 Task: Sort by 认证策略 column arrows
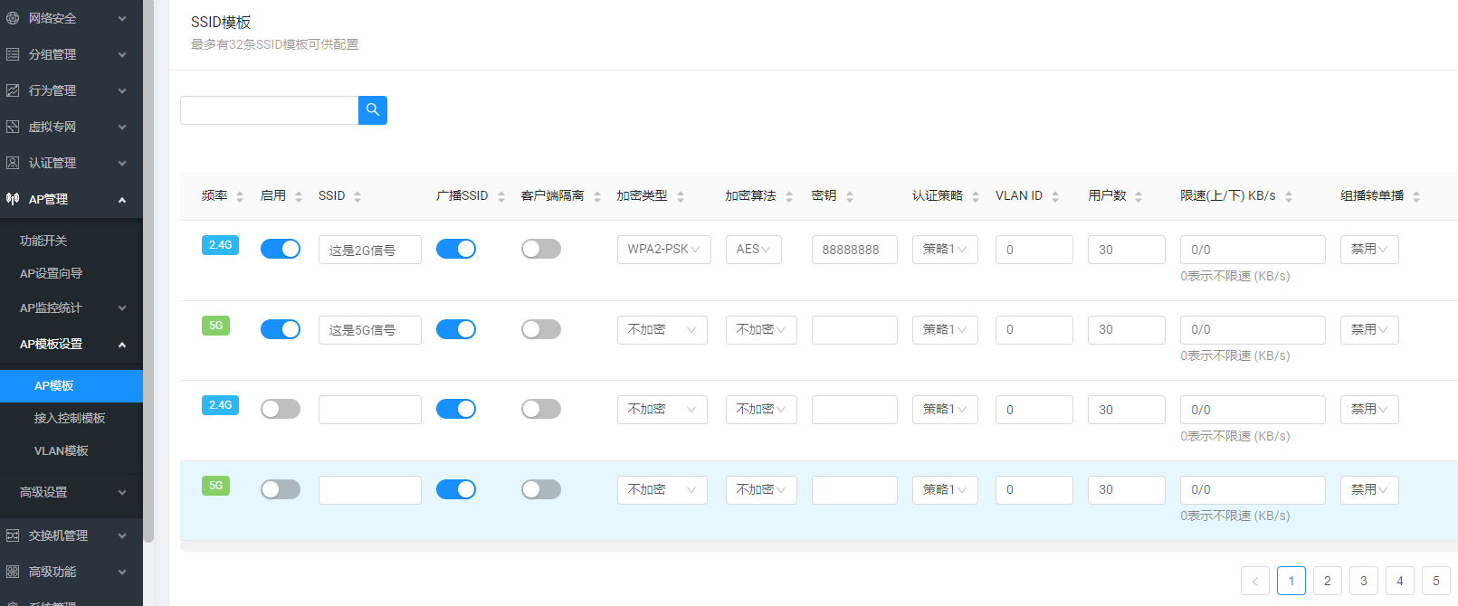[976, 196]
